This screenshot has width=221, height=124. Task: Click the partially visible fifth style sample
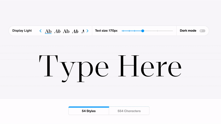tap(83, 31)
